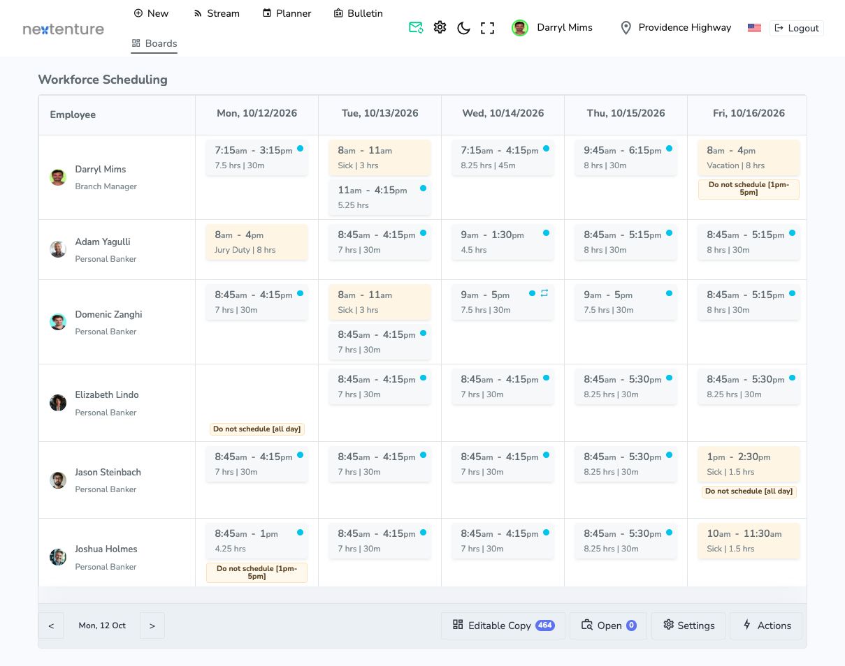Enter fullscreen mode icon
This screenshot has height=666, width=845.
(x=487, y=28)
